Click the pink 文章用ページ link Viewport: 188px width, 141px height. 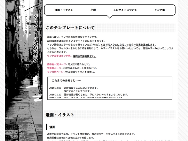54,68
